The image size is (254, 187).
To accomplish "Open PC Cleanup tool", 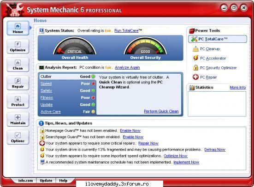I will click(x=210, y=49).
